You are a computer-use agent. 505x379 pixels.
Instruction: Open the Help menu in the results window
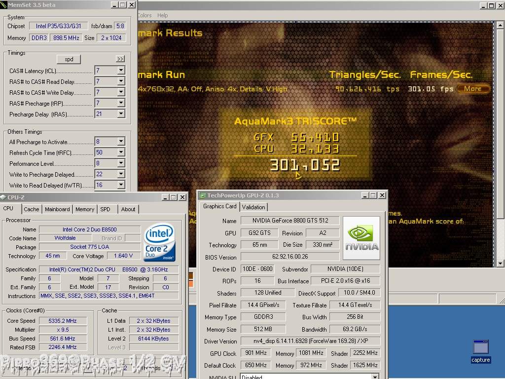pos(162,15)
